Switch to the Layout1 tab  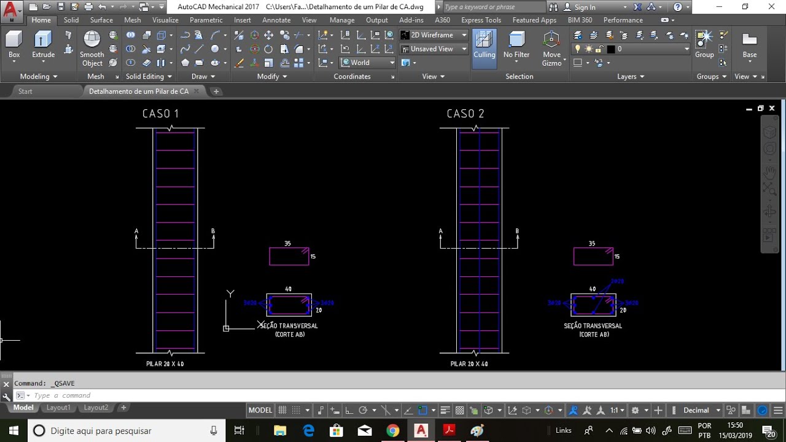(58, 408)
